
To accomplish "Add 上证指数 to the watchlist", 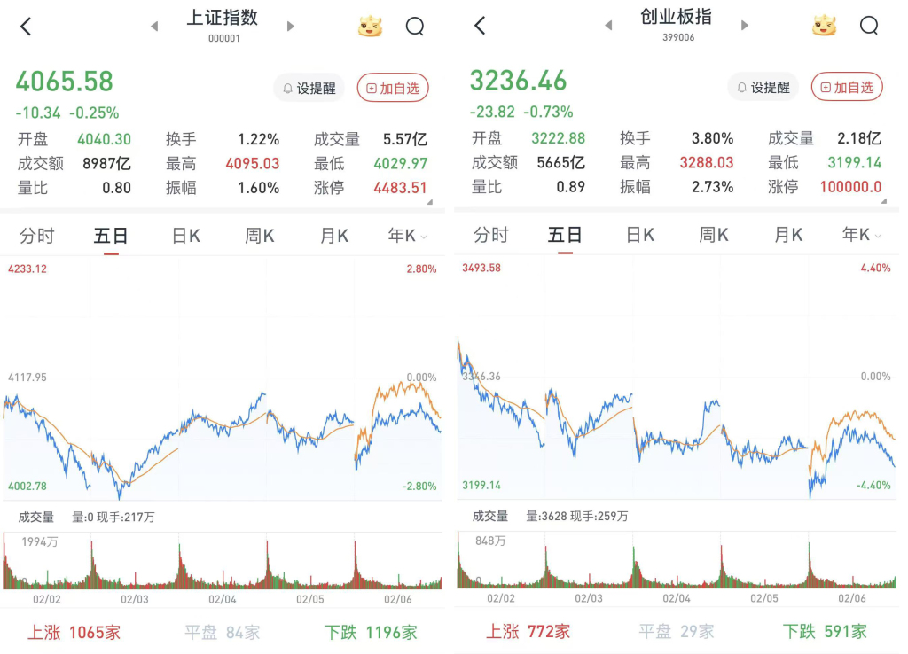I will [x=393, y=89].
